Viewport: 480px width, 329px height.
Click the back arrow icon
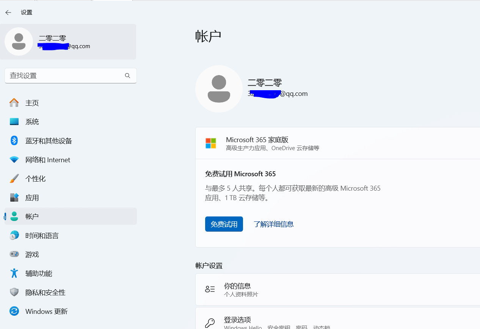click(8, 13)
